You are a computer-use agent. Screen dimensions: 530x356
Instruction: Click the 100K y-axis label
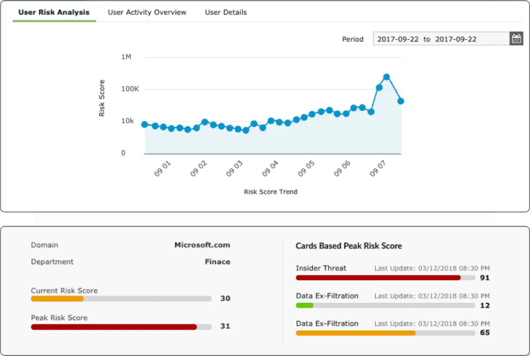(x=130, y=89)
